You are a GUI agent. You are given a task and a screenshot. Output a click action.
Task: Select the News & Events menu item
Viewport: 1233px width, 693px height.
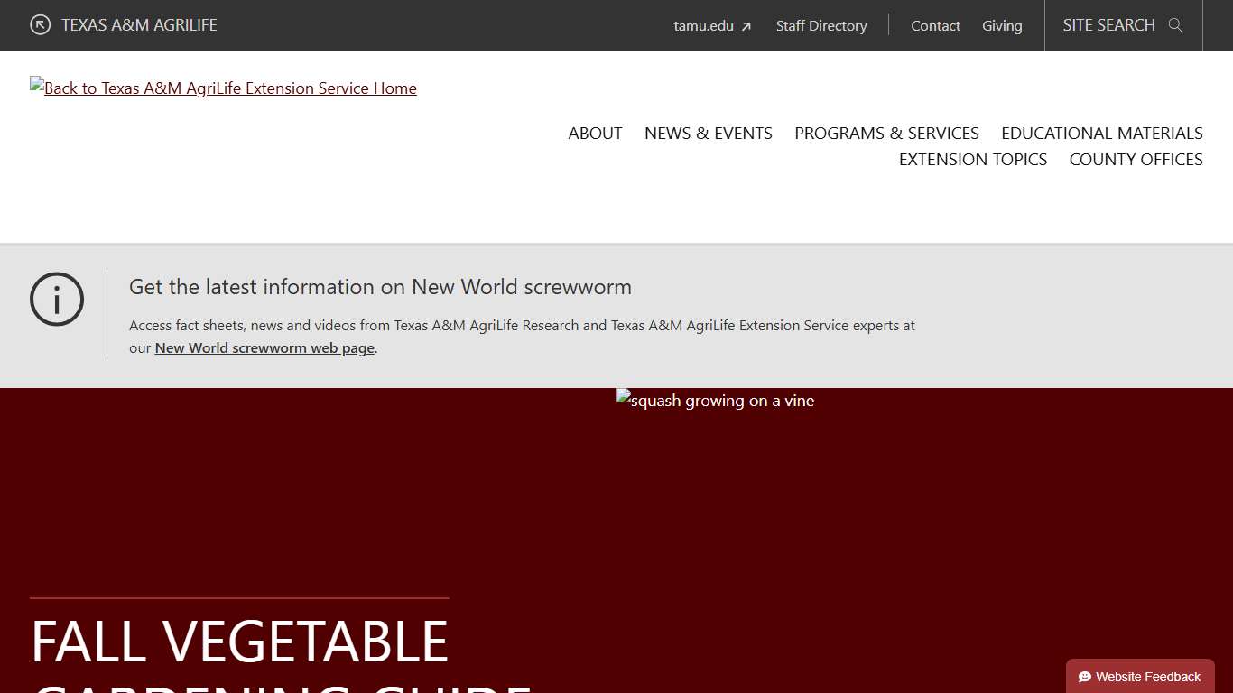click(x=708, y=134)
